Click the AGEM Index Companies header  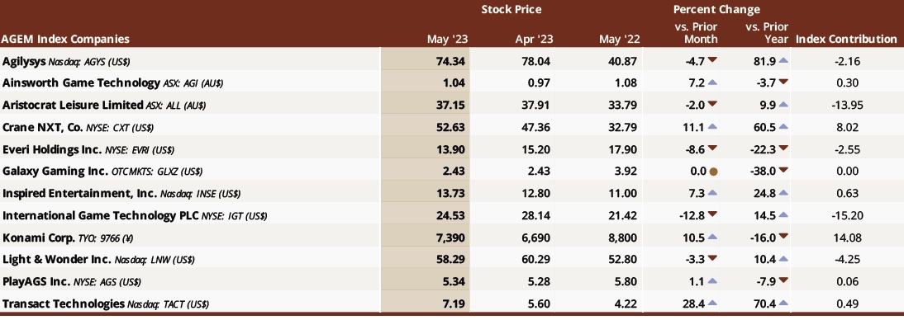pos(65,40)
